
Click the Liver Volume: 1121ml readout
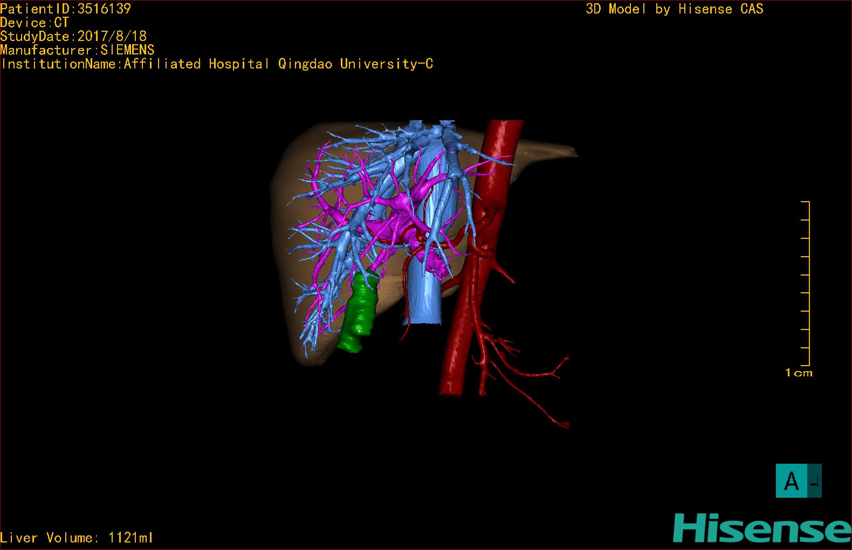77,538
